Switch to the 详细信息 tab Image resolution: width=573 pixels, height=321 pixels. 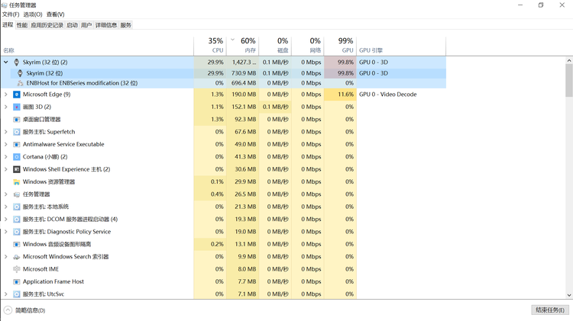coord(106,25)
